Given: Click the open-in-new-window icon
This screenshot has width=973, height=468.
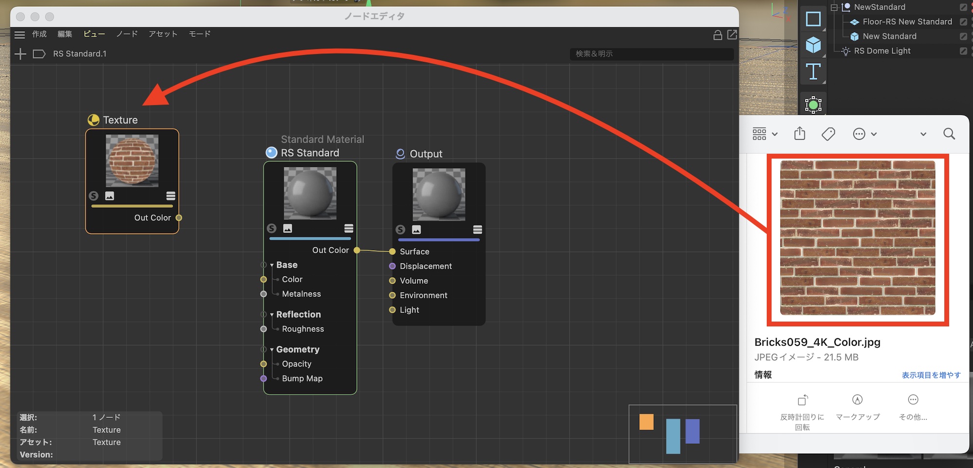Looking at the screenshot, I should tap(732, 35).
